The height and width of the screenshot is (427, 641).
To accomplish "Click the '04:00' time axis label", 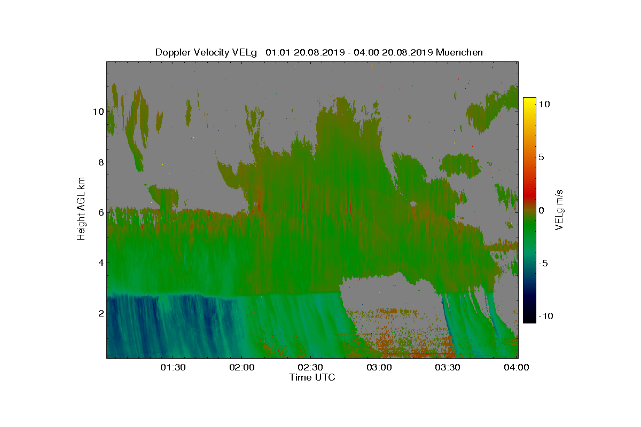I will [516, 367].
